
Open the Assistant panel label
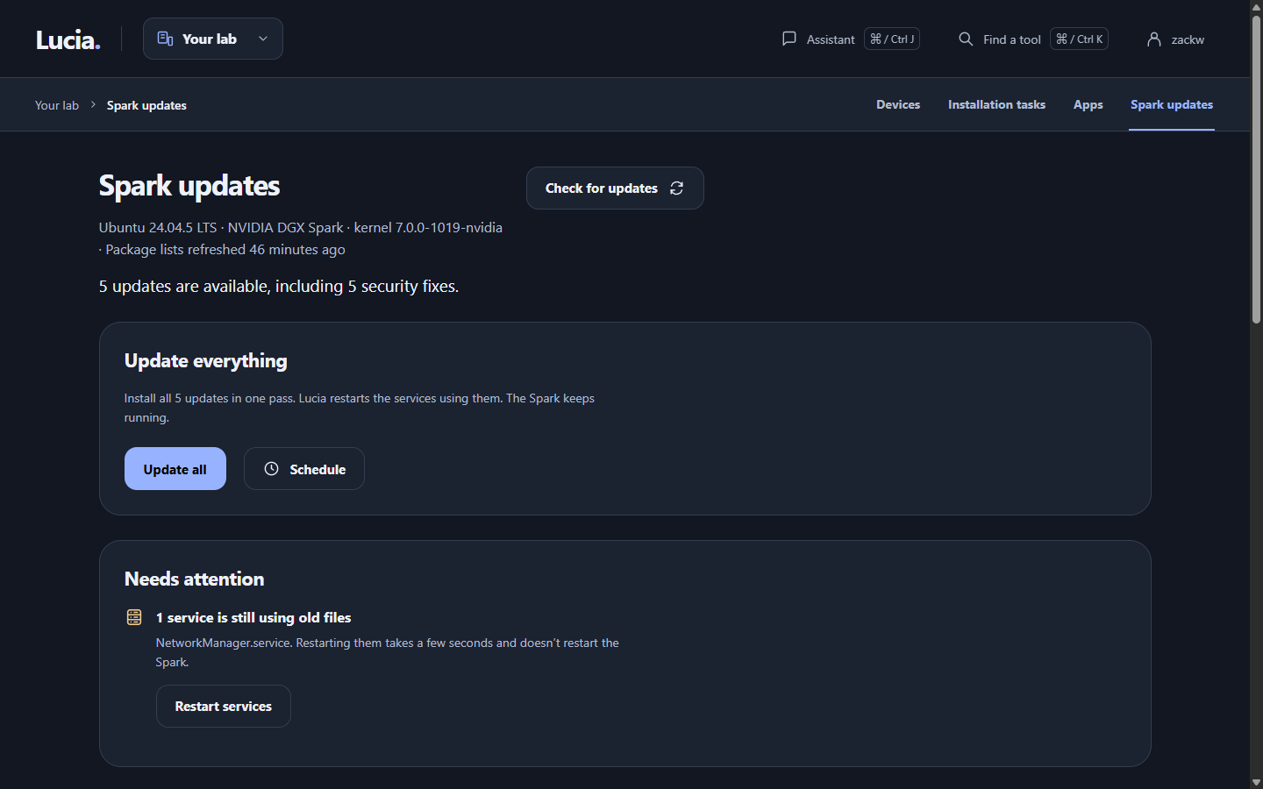831,39
